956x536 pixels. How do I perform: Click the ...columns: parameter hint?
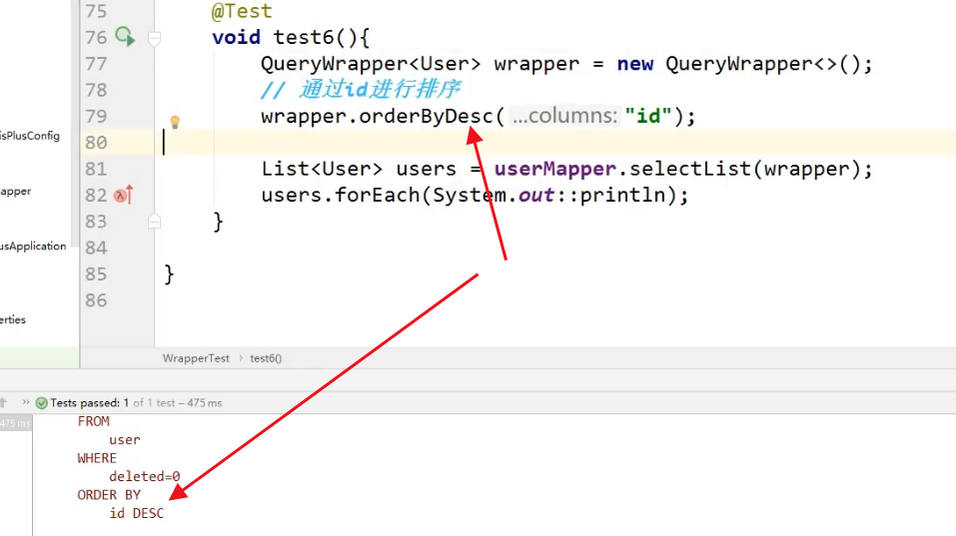pyautogui.click(x=564, y=116)
